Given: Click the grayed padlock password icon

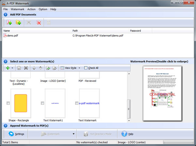Looking at the screenshot, I should click(x=49, y=22).
